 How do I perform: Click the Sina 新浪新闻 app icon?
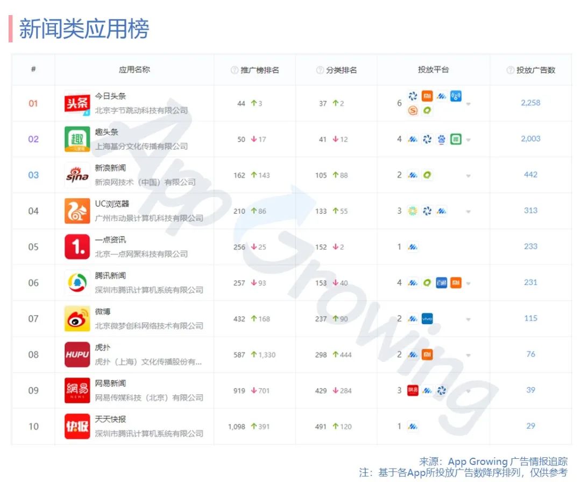(77, 175)
